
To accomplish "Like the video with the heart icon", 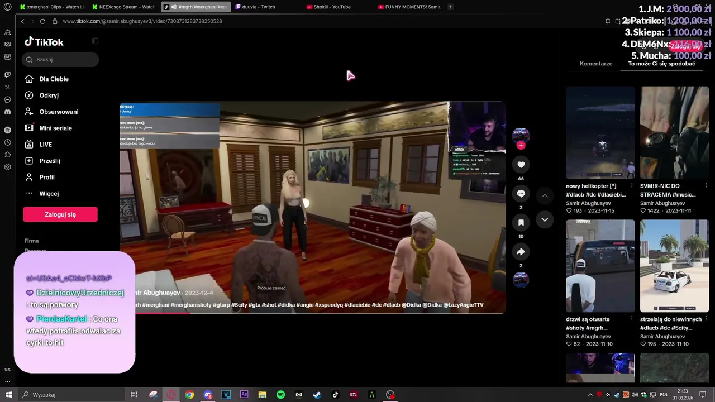I will pyautogui.click(x=521, y=165).
